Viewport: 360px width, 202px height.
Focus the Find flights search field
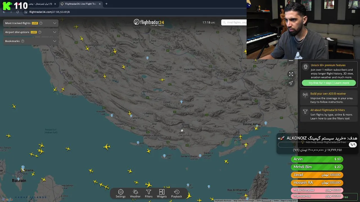pos(234,22)
